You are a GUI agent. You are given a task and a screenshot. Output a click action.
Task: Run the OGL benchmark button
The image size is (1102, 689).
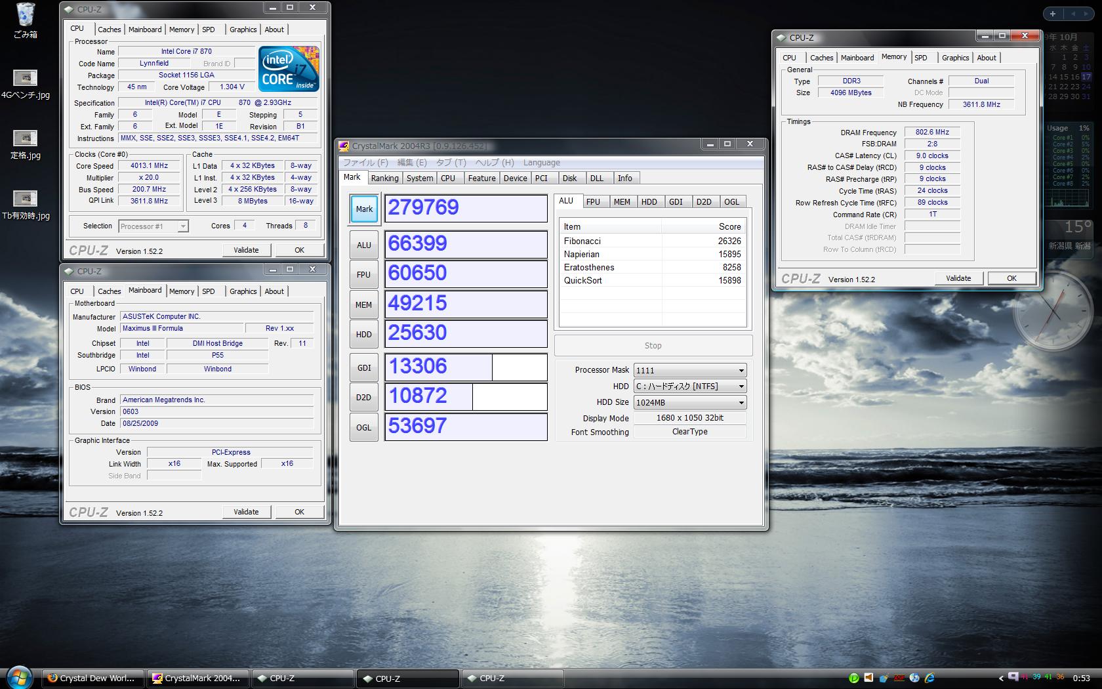(363, 427)
